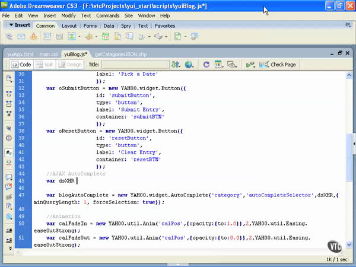
Task: Click the Refresh Design View icon
Action: (x=206, y=64)
